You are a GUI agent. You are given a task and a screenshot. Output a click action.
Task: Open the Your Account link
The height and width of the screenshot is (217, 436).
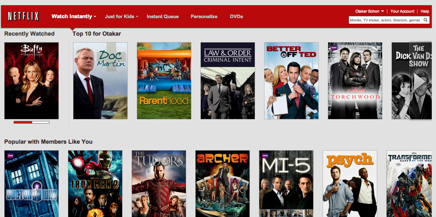[x=402, y=11]
